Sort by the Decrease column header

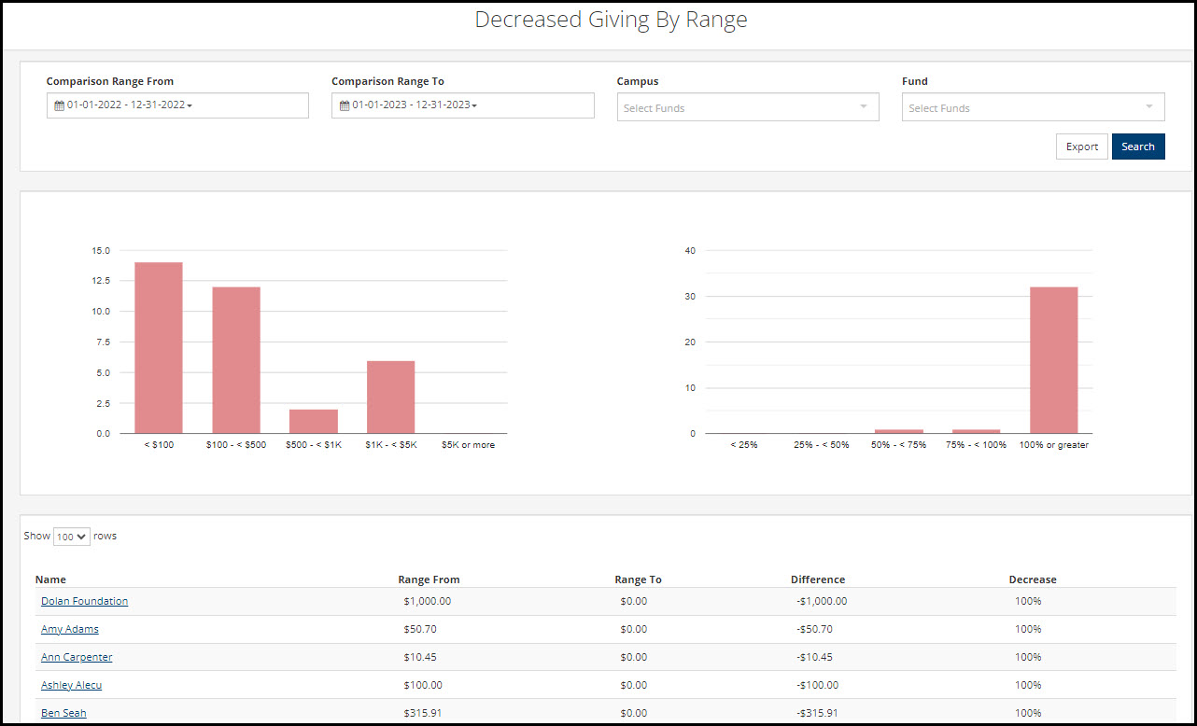click(1033, 579)
